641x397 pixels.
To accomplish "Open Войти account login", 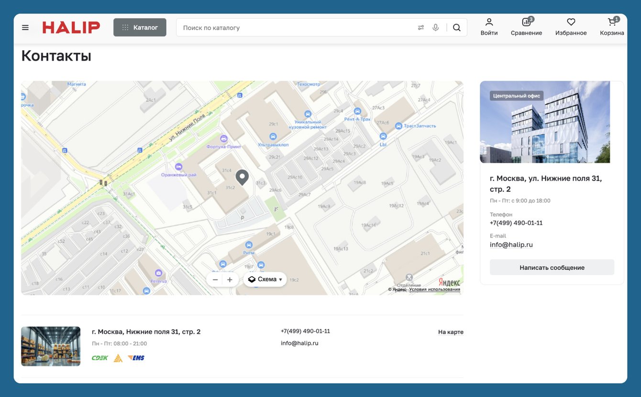I will coord(489,27).
